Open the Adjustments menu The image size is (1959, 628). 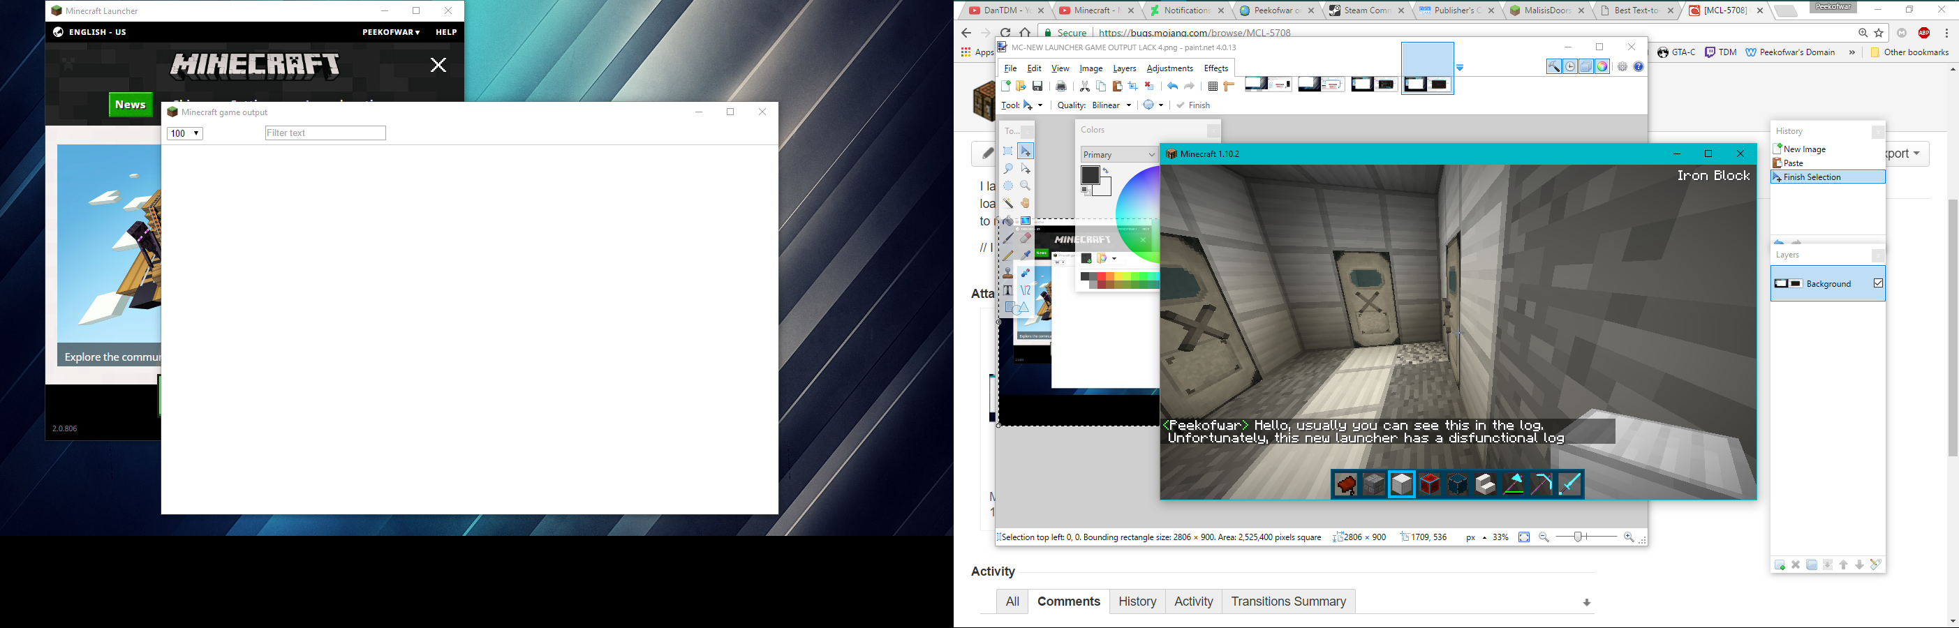[x=1169, y=68]
